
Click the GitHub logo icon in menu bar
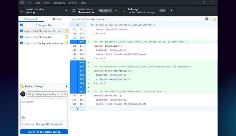[22, 3]
